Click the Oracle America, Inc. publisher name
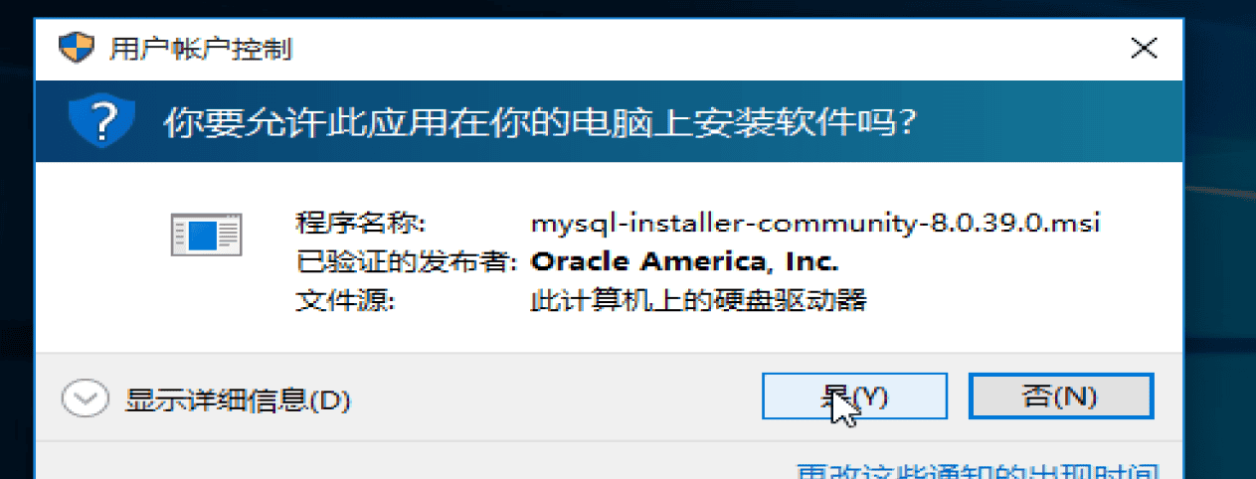 [686, 261]
